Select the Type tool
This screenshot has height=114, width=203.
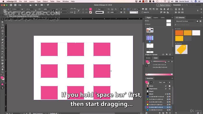point(2,34)
